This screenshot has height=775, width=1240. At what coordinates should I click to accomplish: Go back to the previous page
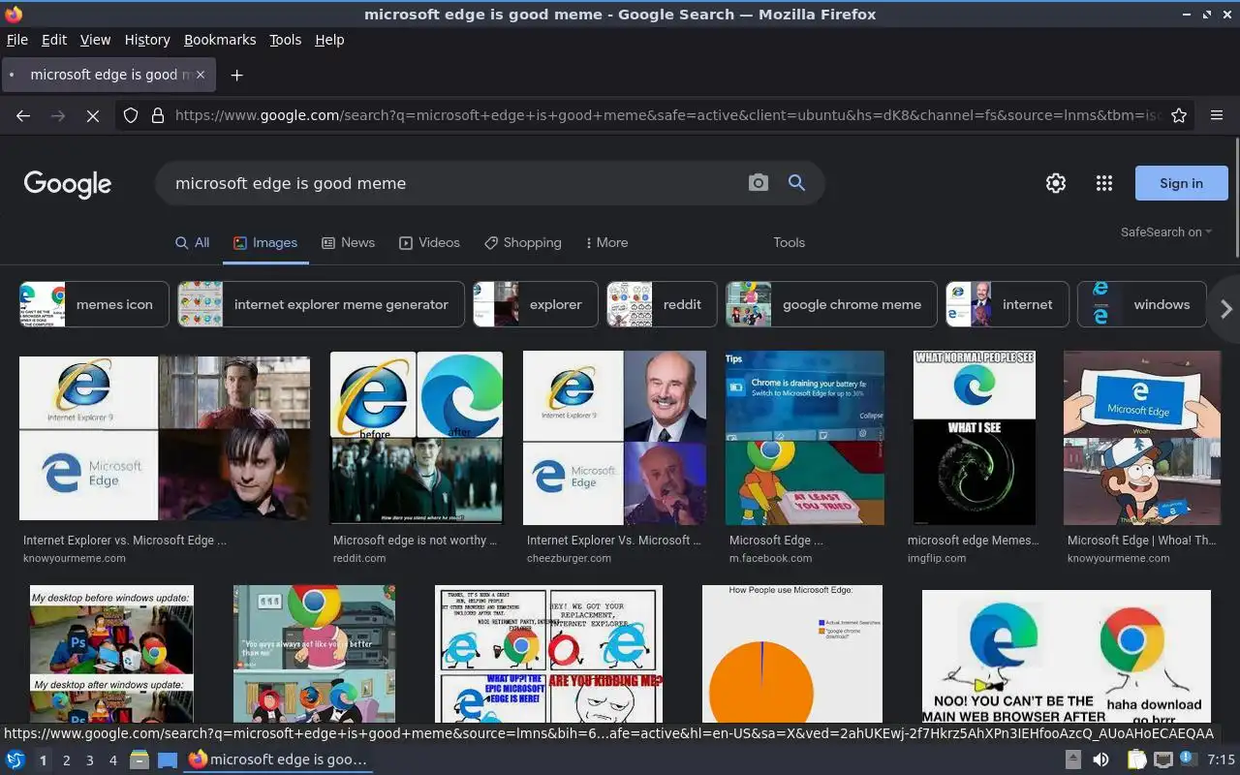coord(23,115)
